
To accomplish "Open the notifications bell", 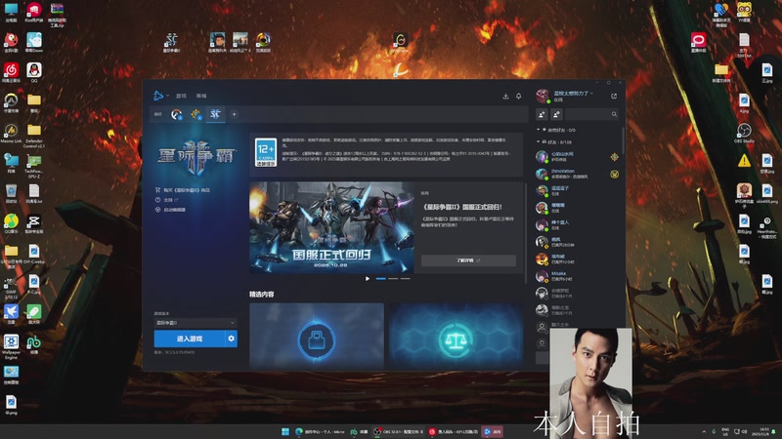I will 519,96.
